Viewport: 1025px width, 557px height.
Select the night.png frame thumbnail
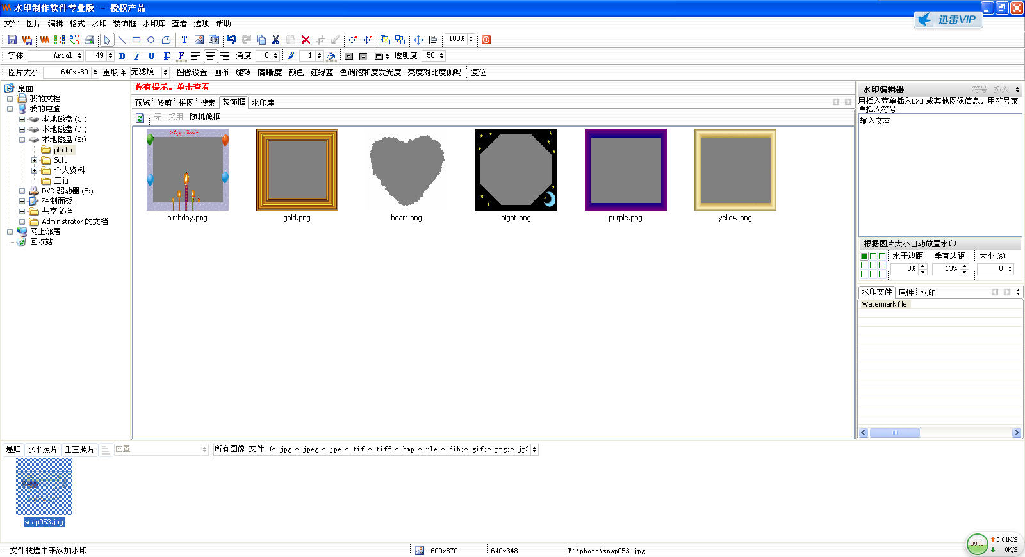coord(516,170)
